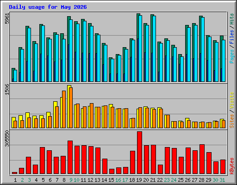This screenshot has height=185, width=237.
Task: Click the cyan files bar for day 31
Action: tap(224, 61)
